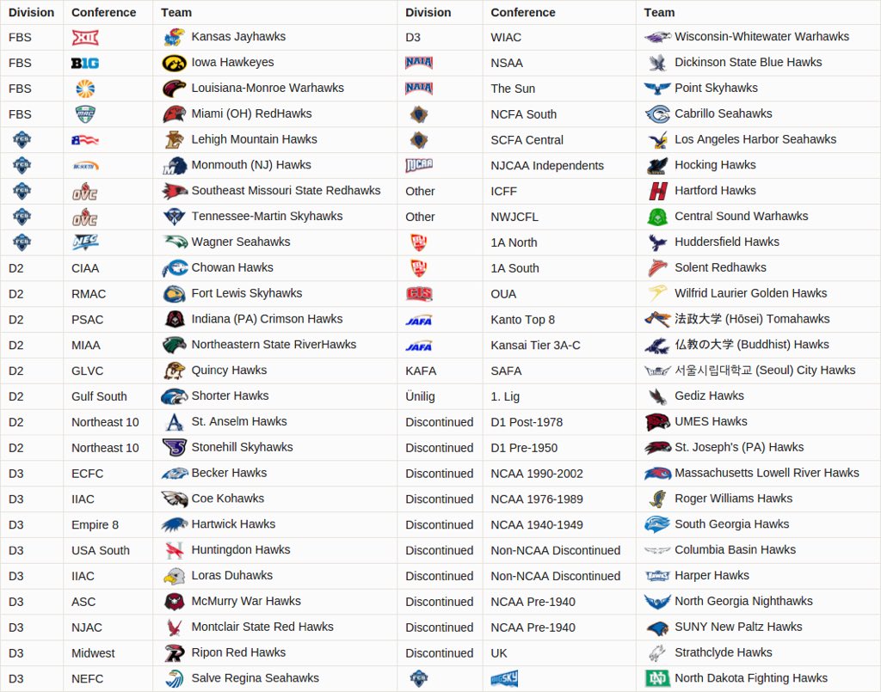This screenshot has width=881, height=692.
Task: Click the shield icon beside 1A North
Action: coord(419,242)
